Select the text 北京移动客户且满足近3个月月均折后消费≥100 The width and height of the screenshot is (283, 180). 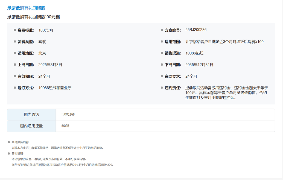pyautogui.click(x=224, y=42)
